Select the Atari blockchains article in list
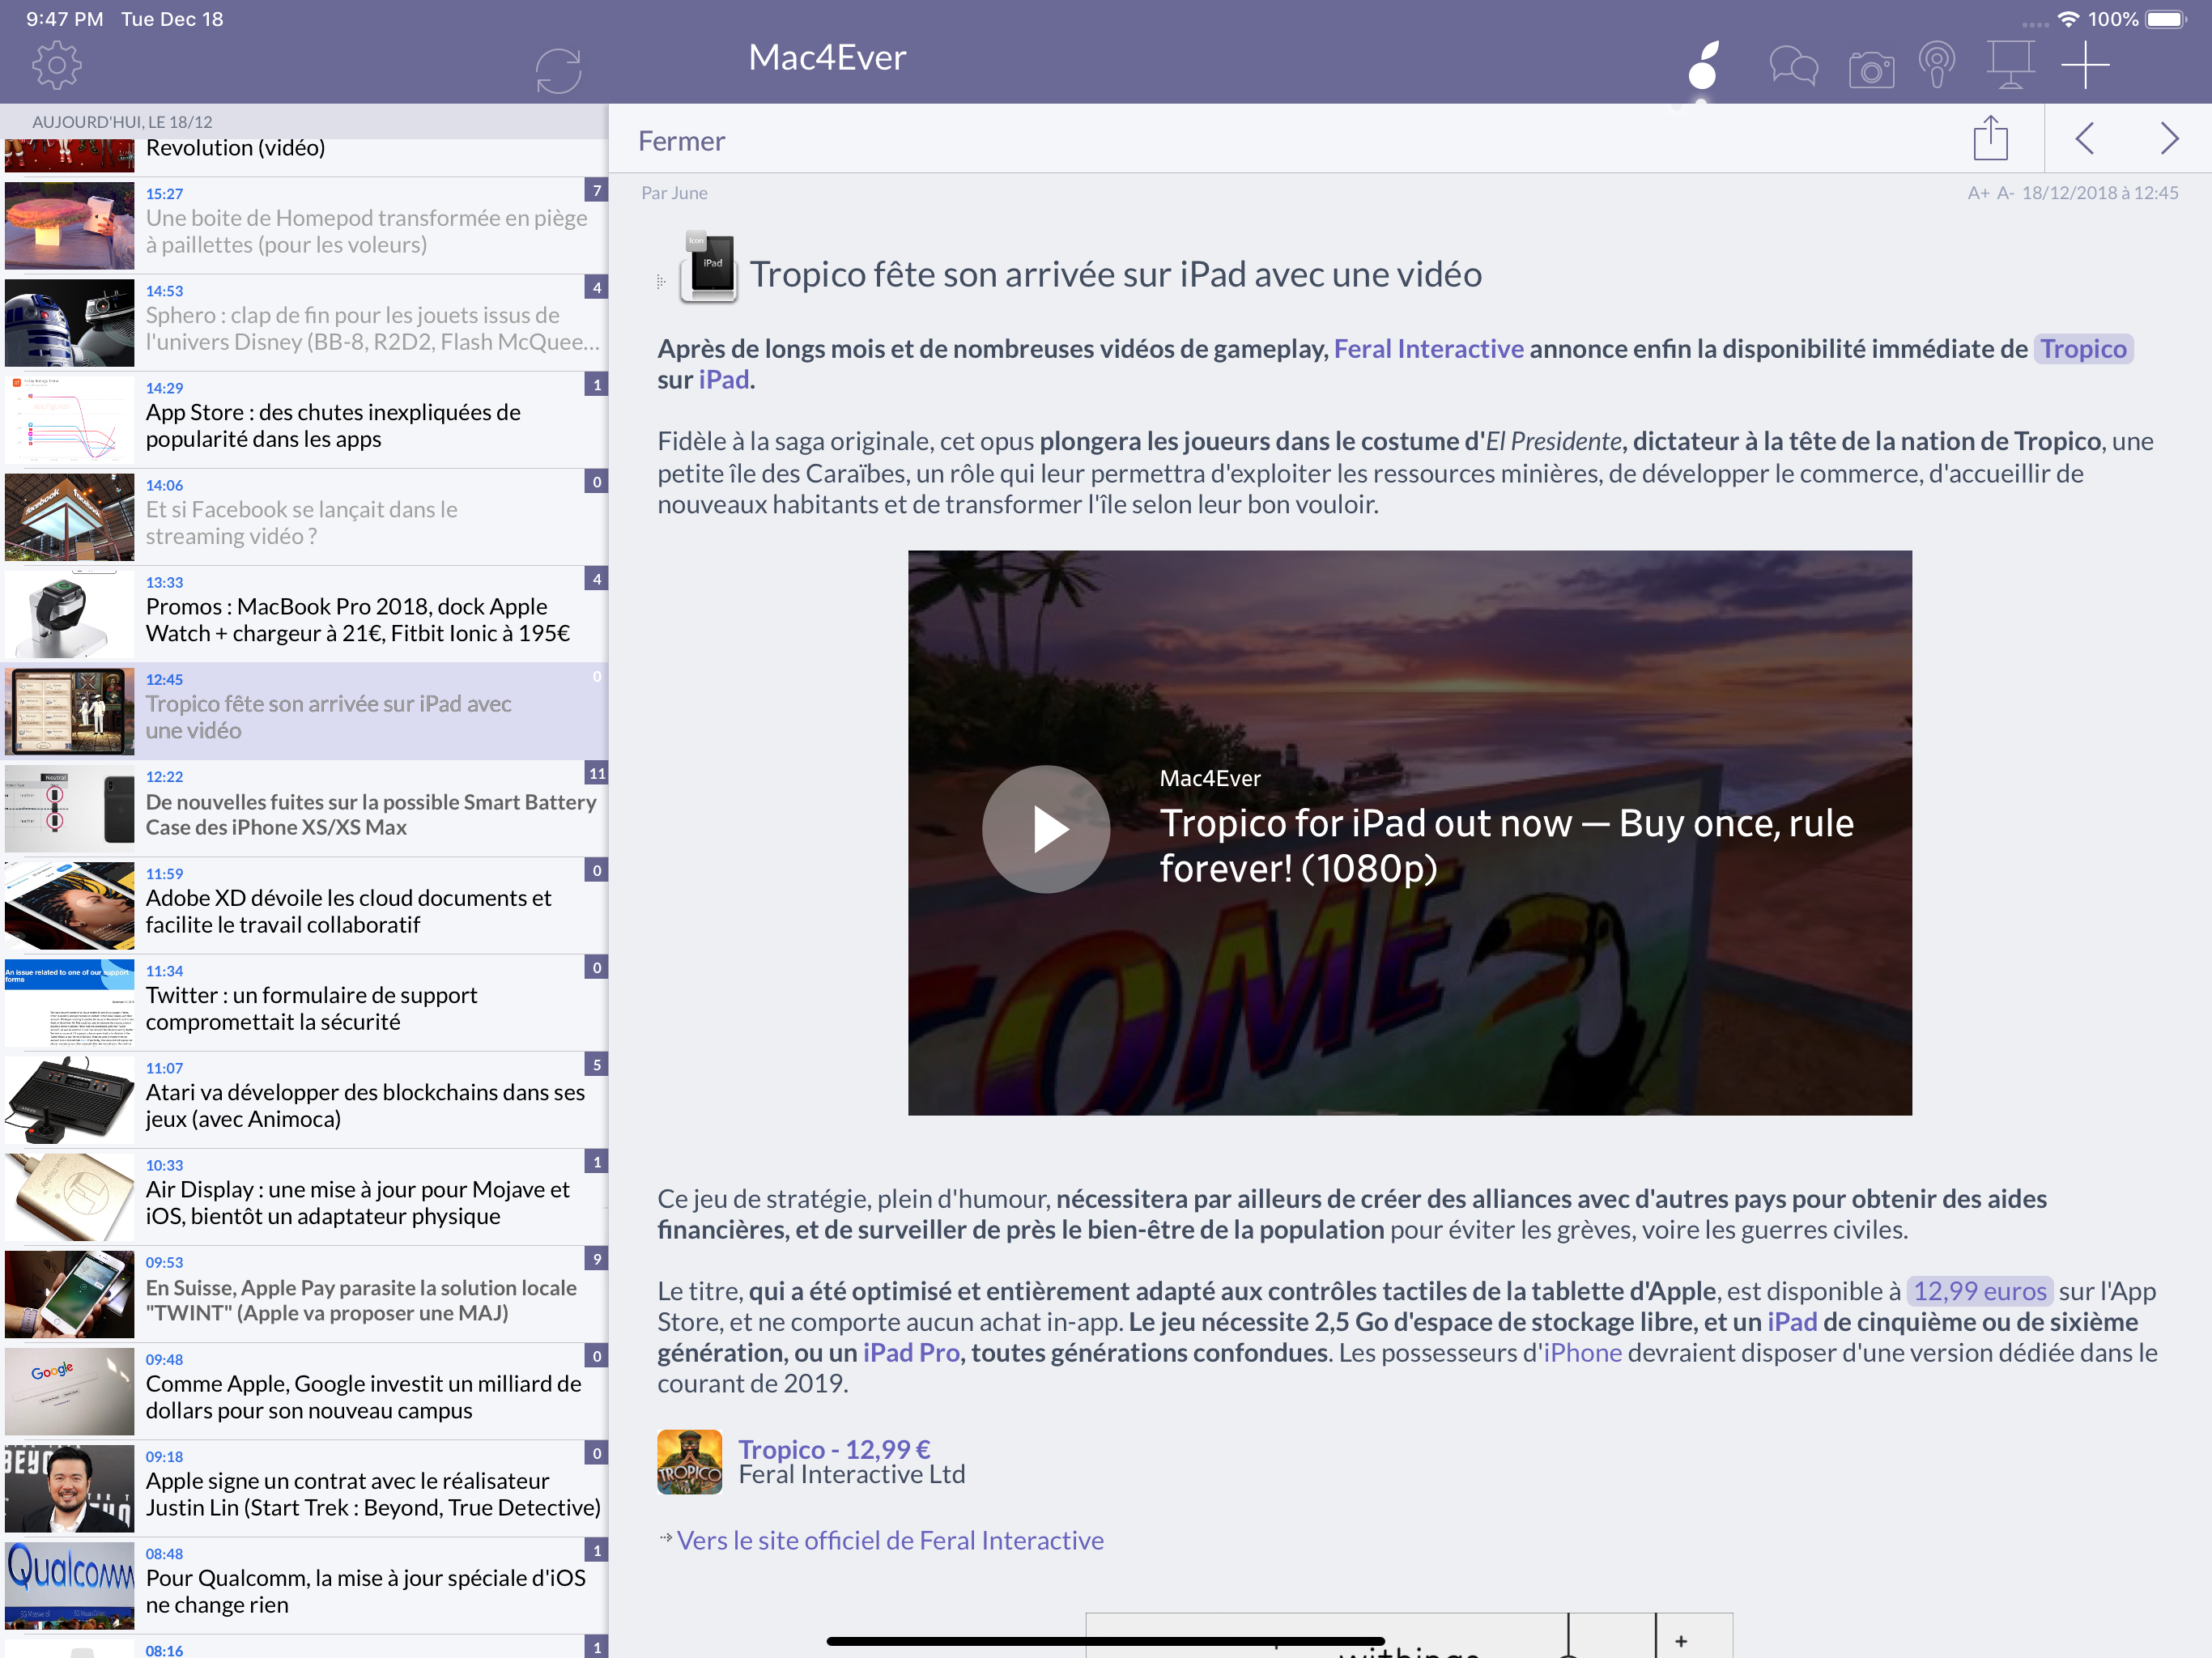Screen dimensions: 2212x1658 pos(365,1105)
